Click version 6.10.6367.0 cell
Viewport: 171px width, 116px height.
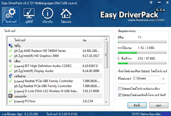90,66
